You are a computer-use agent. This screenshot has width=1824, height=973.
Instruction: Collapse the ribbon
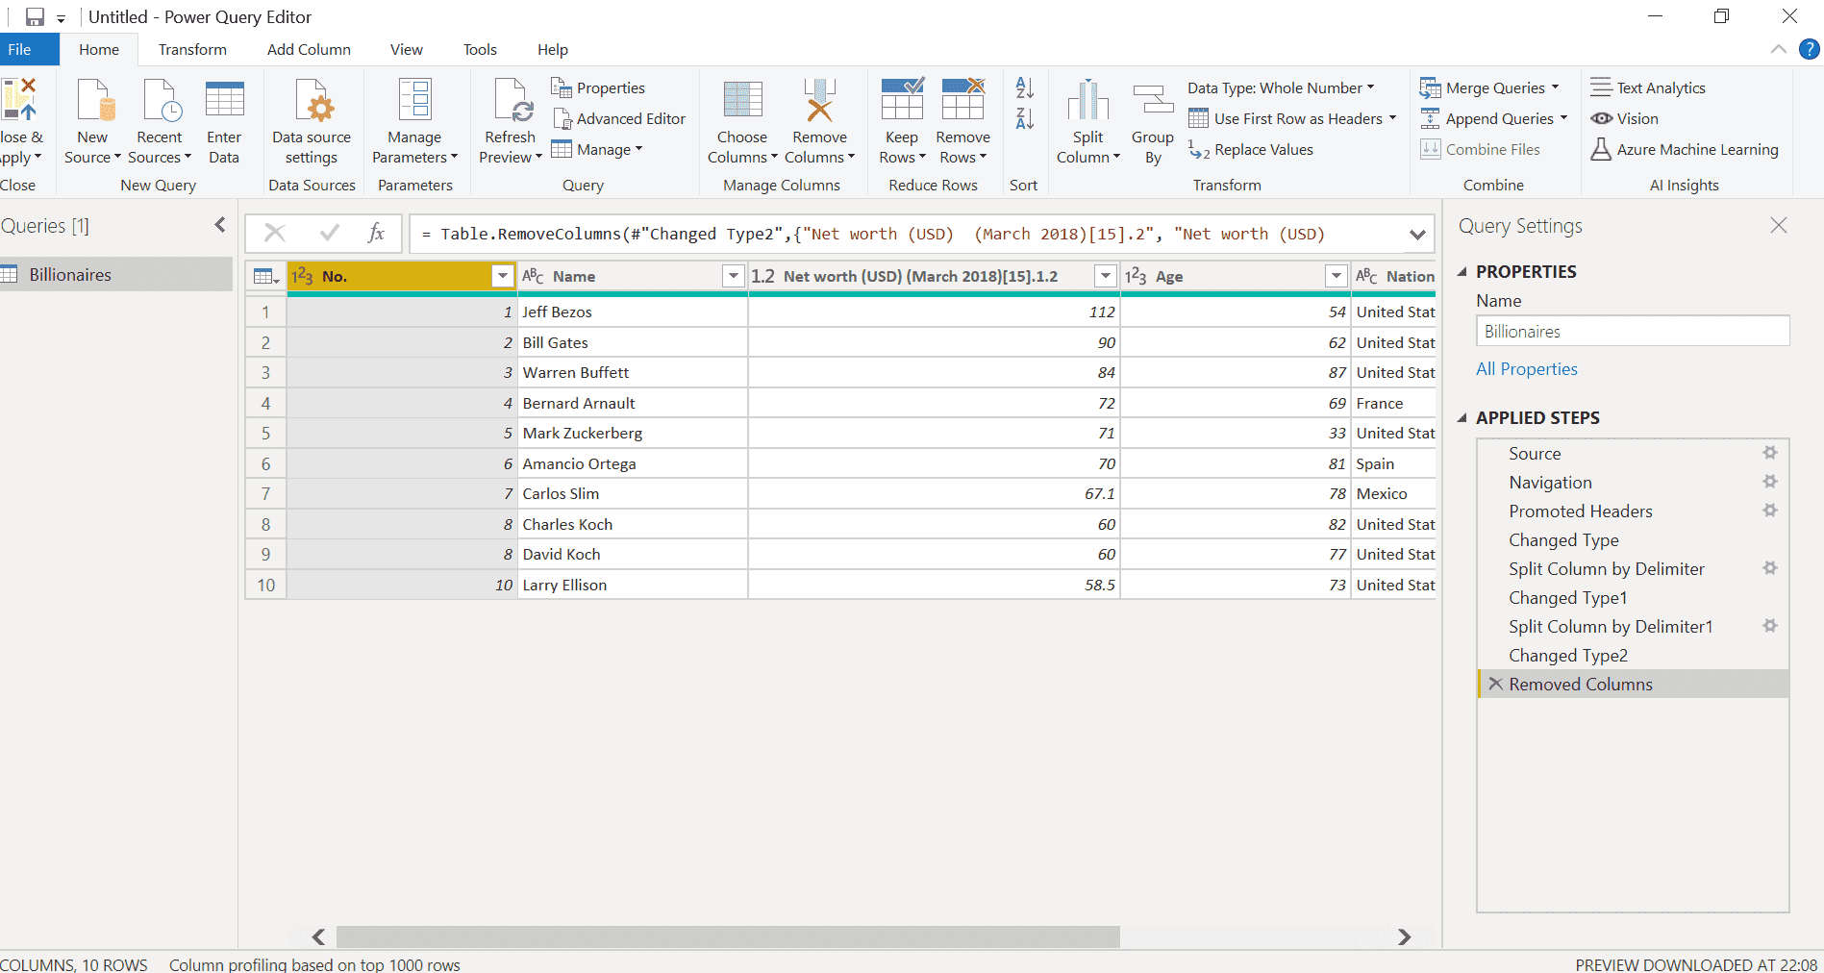1779,49
